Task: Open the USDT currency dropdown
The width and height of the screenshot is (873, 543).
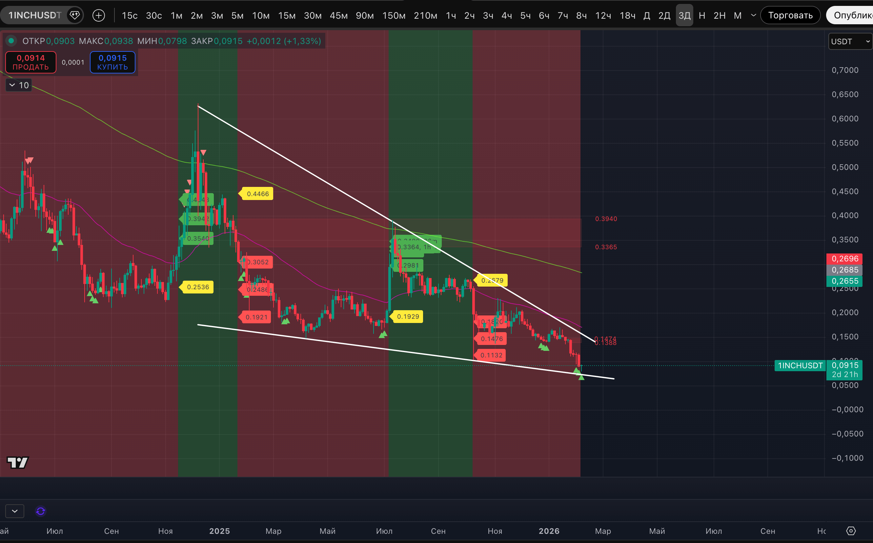Action: (850, 42)
